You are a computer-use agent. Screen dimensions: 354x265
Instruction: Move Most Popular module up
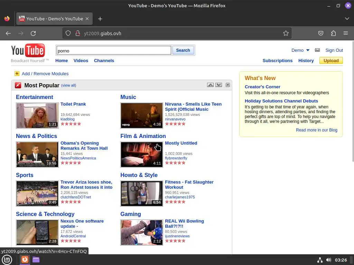click(x=210, y=85)
